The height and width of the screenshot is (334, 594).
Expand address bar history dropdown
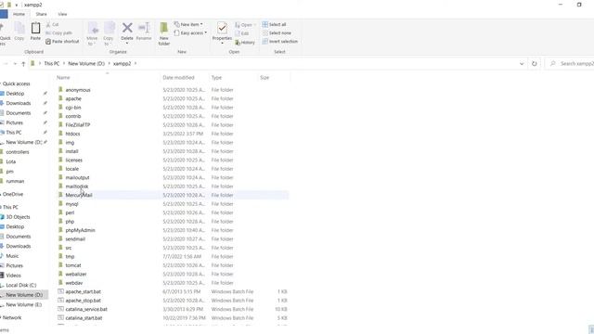pos(522,64)
